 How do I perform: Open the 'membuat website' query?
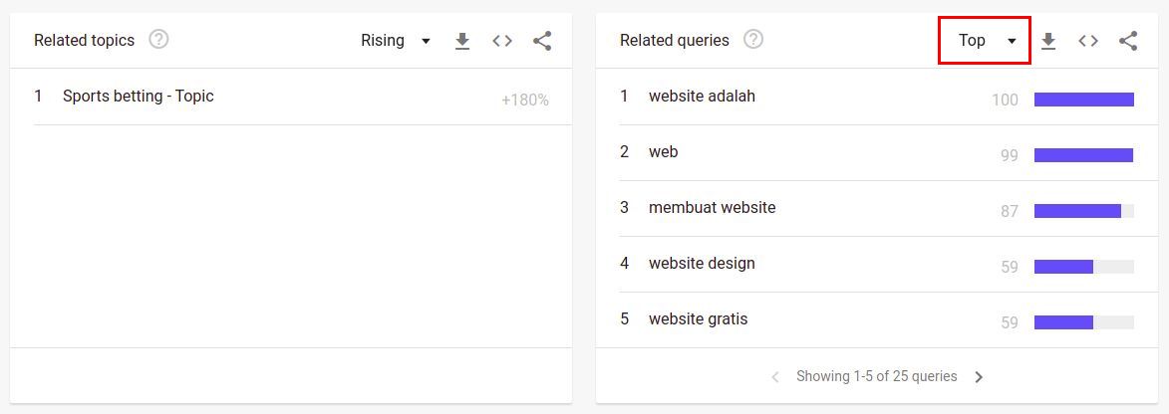pyautogui.click(x=712, y=208)
